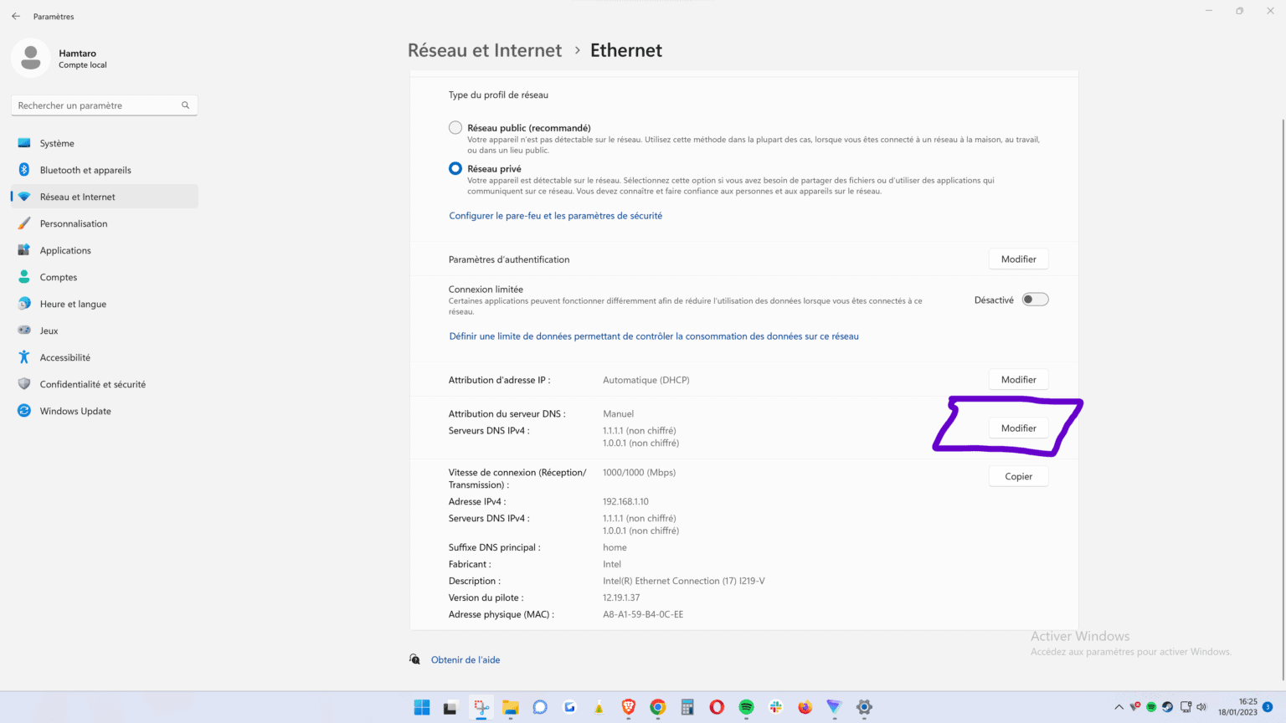This screenshot has width=1286, height=723.
Task: Expand the hidden icons tray chevron
Action: pos(1119,707)
